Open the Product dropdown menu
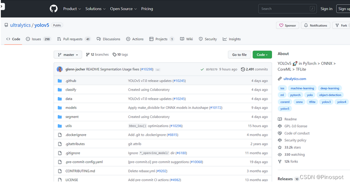 72,9
